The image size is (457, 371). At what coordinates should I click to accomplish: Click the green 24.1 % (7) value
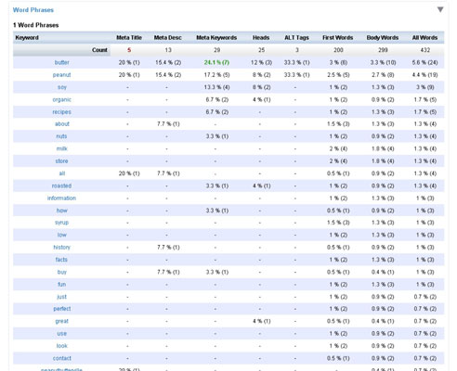coord(216,62)
